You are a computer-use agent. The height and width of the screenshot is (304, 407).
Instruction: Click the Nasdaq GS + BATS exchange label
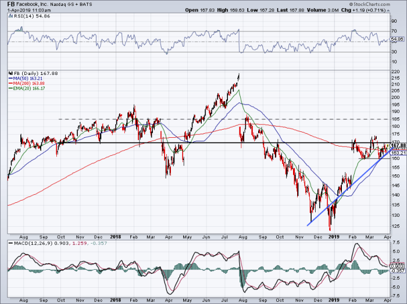click(x=70, y=5)
